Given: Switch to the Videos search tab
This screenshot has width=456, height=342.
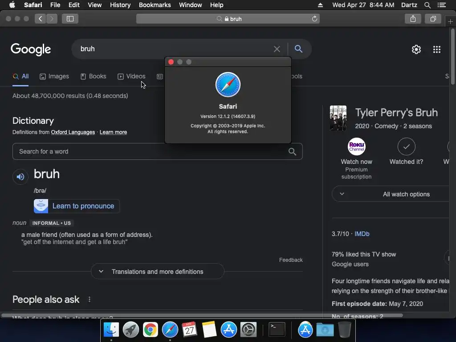Looking at the screenshot, I should coord(131,77).
